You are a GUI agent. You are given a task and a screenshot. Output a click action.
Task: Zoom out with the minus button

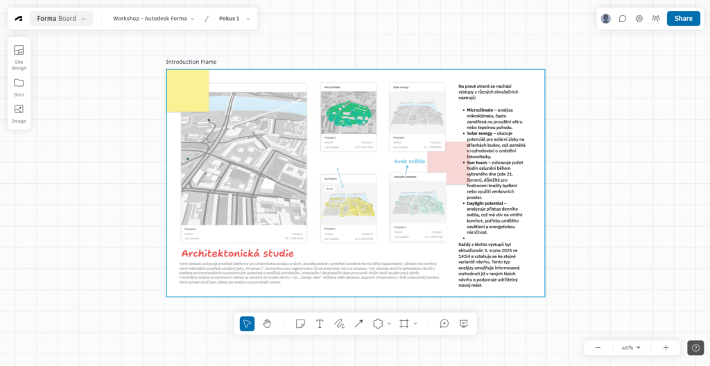pos(598,347)
